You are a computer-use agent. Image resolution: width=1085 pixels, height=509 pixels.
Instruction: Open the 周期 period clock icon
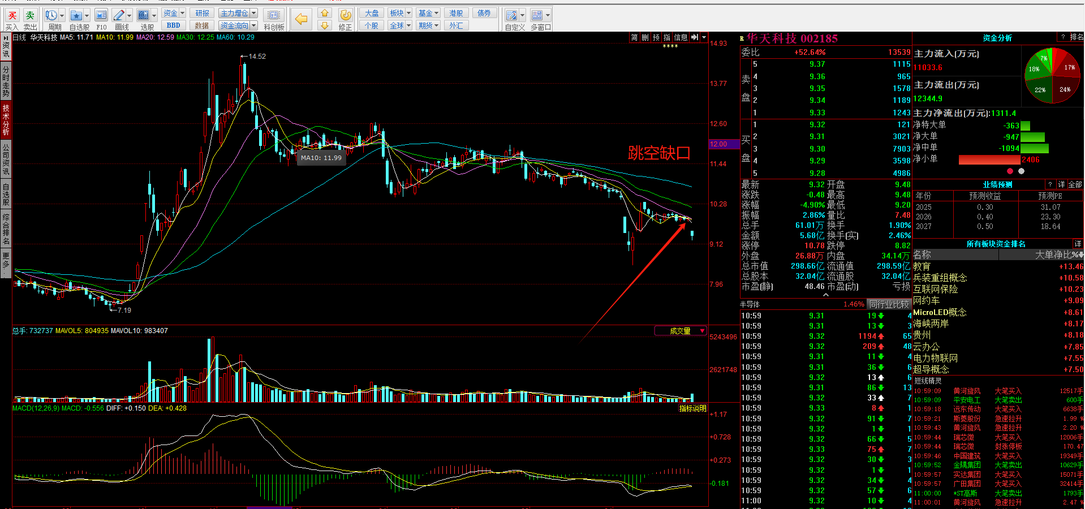click(x=51, y=15)
